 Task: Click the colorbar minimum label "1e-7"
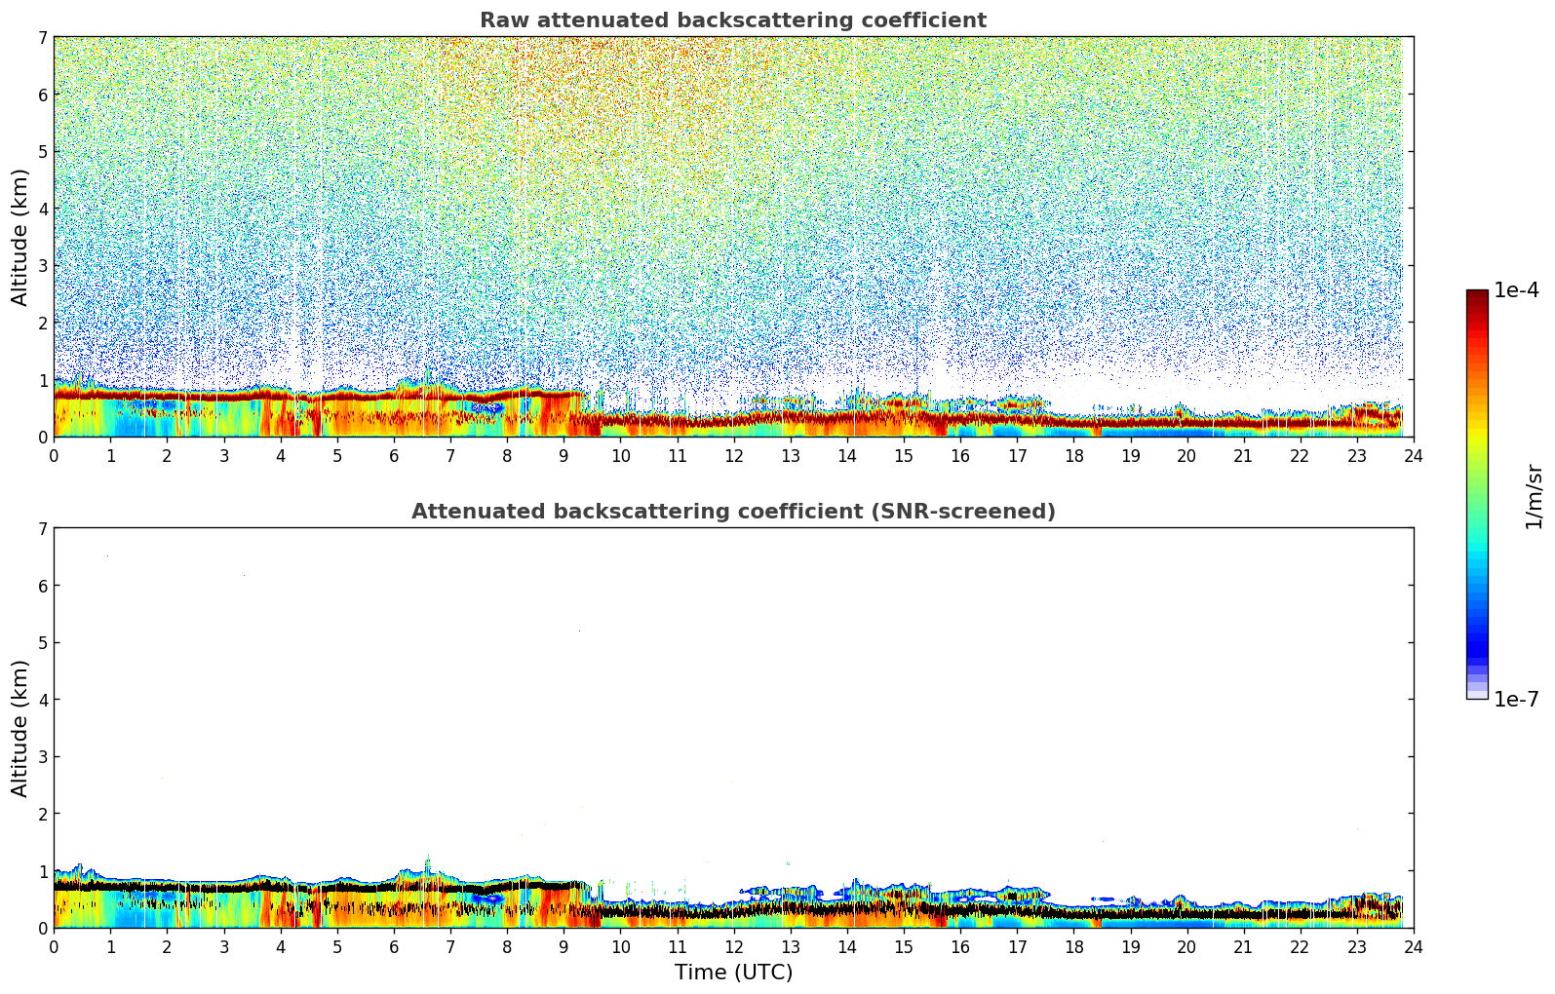pyautogui.click(x=1516, y=699)
